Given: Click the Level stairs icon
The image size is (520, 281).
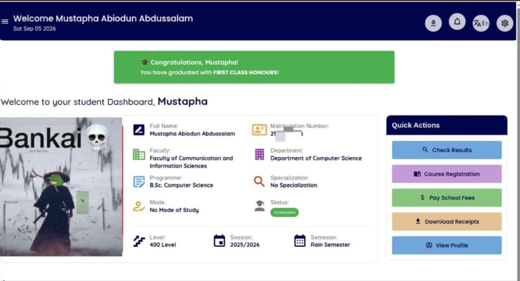Looking at the screenshot, I should point(139,241).
